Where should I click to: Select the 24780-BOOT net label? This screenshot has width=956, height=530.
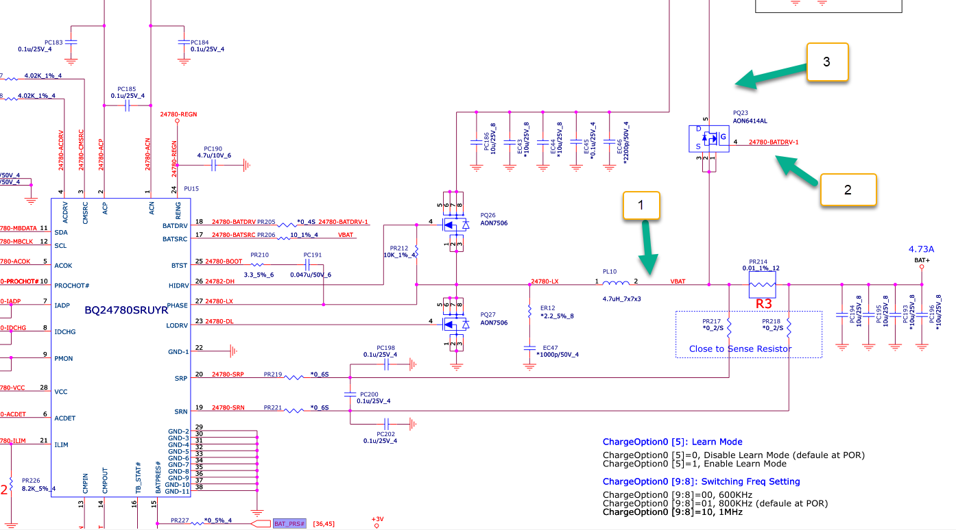tap(224, 262)
